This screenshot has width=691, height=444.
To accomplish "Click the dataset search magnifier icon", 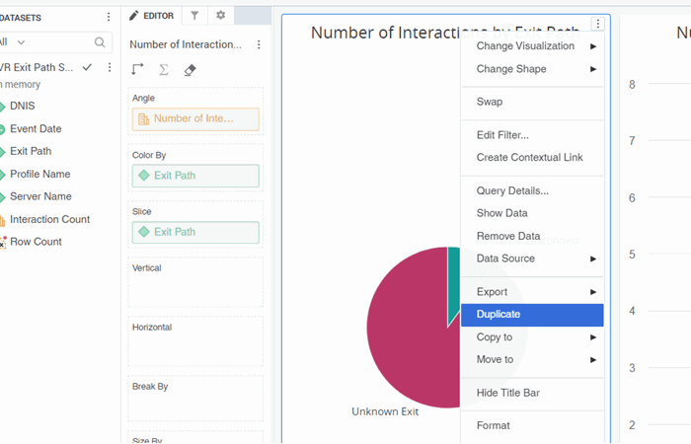I will (100, 42).
